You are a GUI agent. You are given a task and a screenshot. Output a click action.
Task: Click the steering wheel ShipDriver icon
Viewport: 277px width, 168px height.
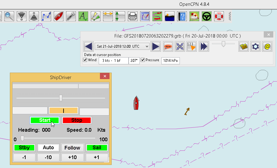207,16
